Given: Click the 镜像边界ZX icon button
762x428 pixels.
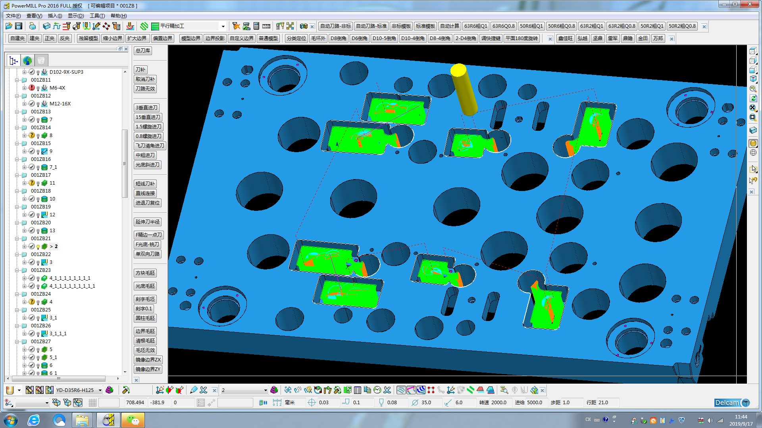Looking at the screenshot, I should click(x=148, y=359).
